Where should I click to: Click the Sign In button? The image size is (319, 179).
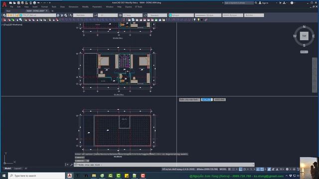pos(264,3)
